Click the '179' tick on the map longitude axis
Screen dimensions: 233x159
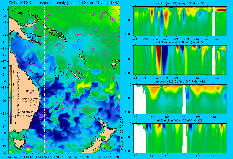tap(116, 157)
